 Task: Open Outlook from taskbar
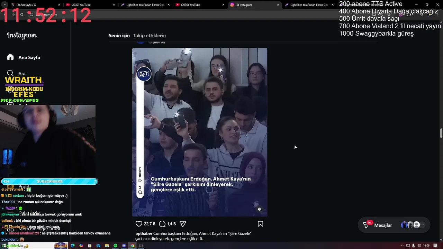click(98, 246)
